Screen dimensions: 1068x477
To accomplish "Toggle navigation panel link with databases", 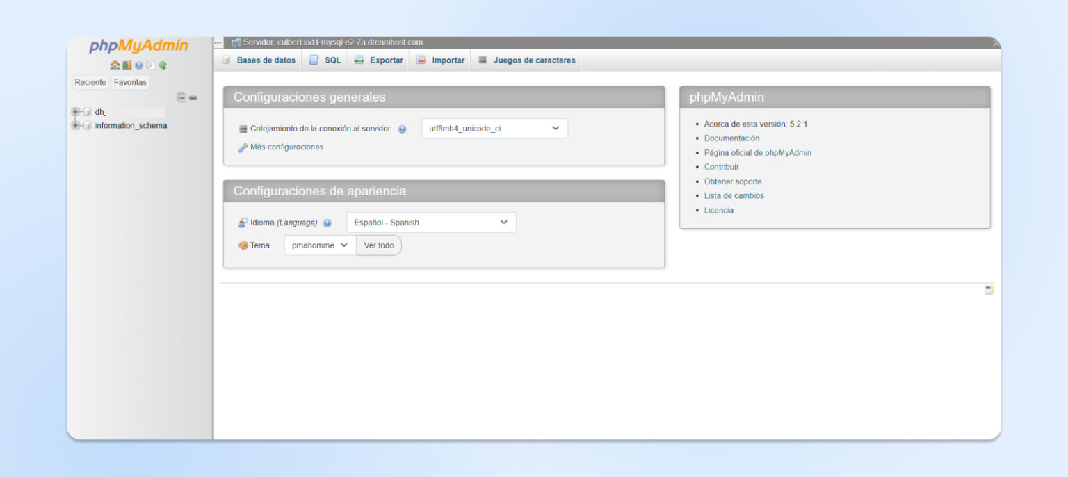I will (193, 97).
